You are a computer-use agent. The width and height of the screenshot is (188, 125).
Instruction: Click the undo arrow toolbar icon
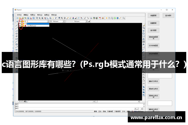85,18
